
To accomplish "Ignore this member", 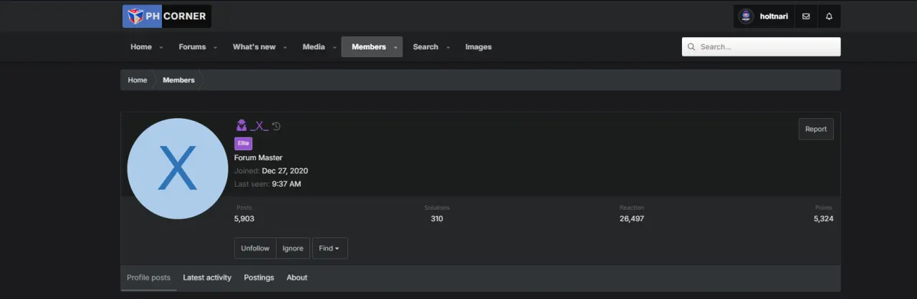I will pyautogui.click(x=293, y=248).
